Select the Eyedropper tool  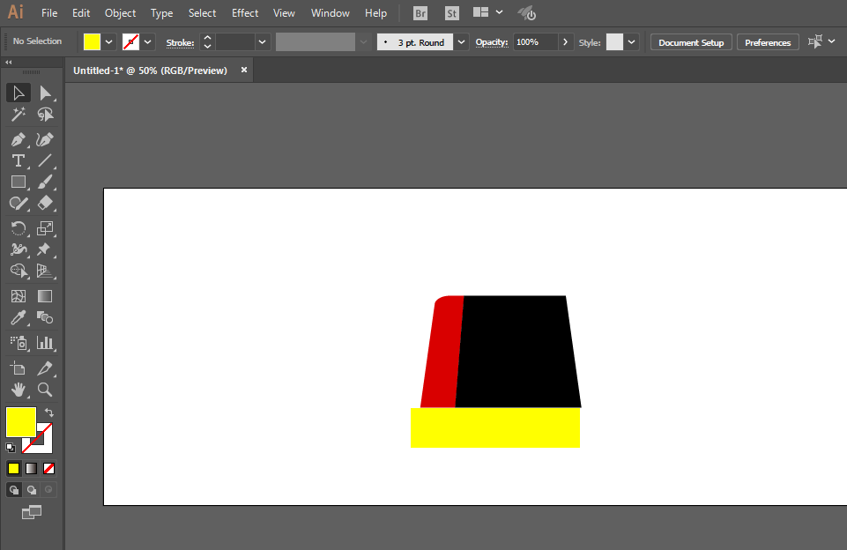19,317
